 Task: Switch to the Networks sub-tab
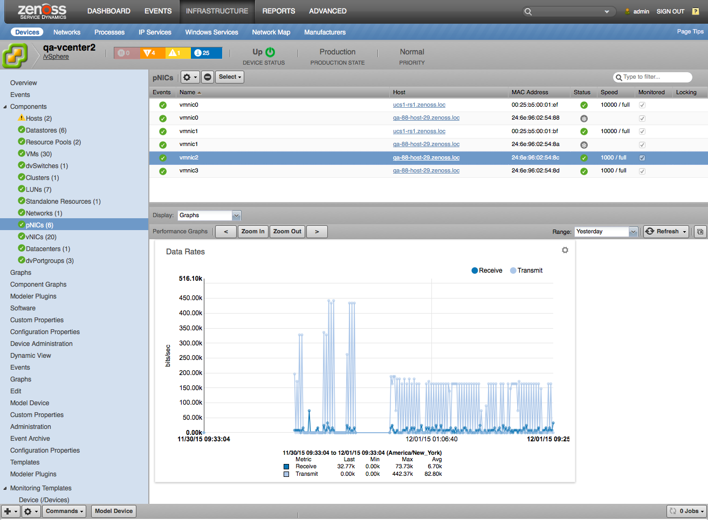tap(67, 32)
